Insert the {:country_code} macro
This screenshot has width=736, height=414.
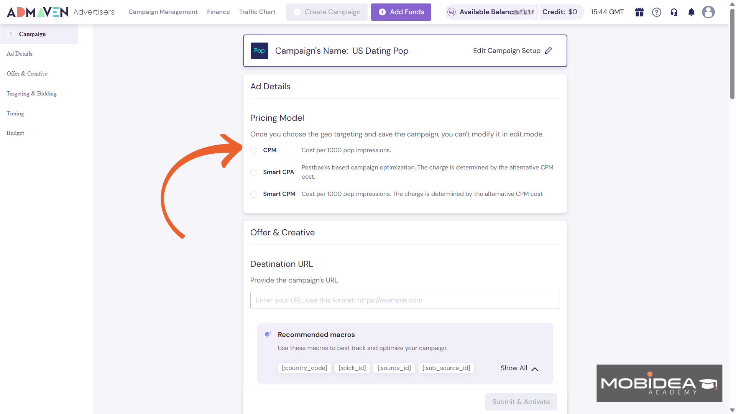304,368
